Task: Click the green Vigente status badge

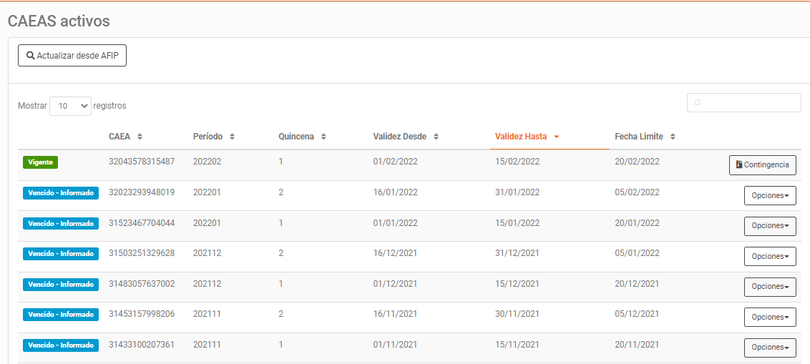Action: point(40,162)
